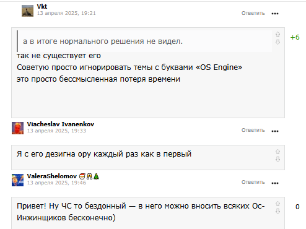The height and width of the screenshot is (229, 306).
Task: Open three-dot menu for Vkt's comment
Action: click(x=275, y=14)
